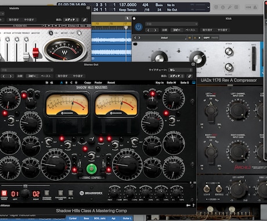Click コピー in Stereo Out window

pyautogui.click(x=32, y=76)
